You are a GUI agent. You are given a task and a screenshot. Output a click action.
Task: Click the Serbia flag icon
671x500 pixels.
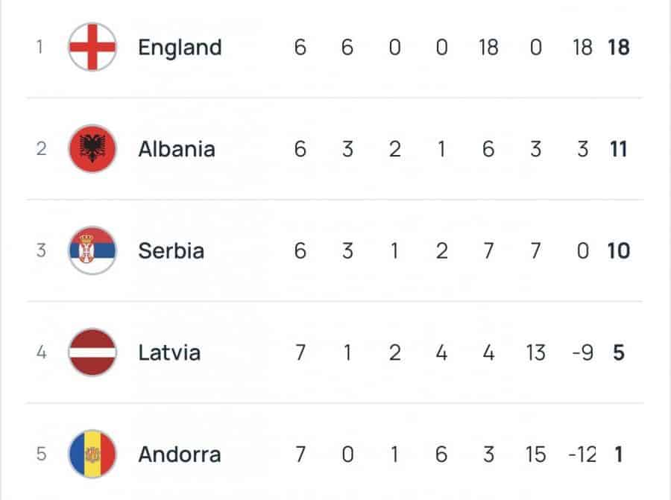tap(92, 250)
